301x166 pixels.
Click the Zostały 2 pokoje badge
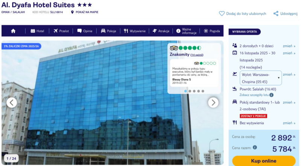point(253,116)
